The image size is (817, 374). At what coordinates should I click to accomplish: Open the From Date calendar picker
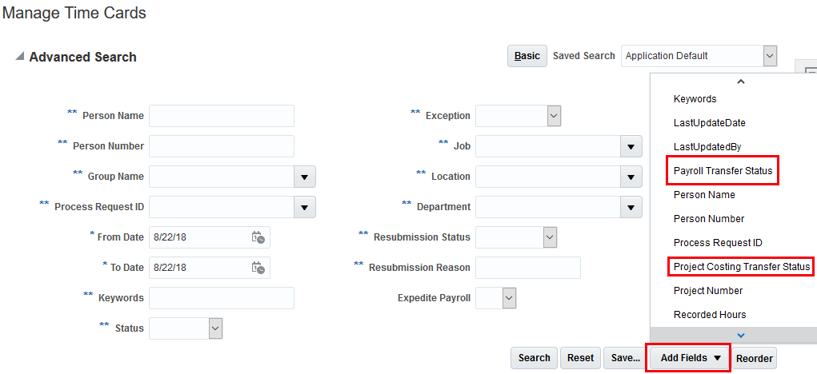258,237
